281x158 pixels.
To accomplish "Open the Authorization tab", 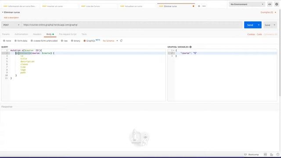I will point(22,34).
